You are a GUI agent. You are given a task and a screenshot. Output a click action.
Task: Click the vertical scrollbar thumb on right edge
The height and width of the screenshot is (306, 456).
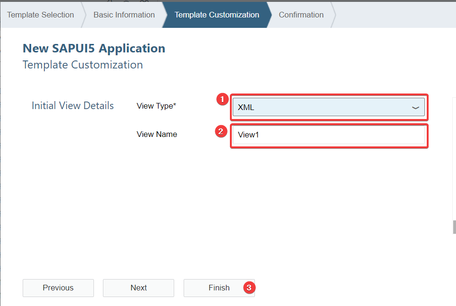tap(454, 227)
